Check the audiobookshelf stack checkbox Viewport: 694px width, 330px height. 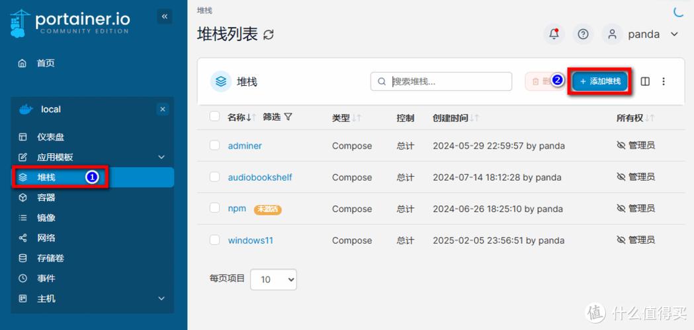point(214,177)
